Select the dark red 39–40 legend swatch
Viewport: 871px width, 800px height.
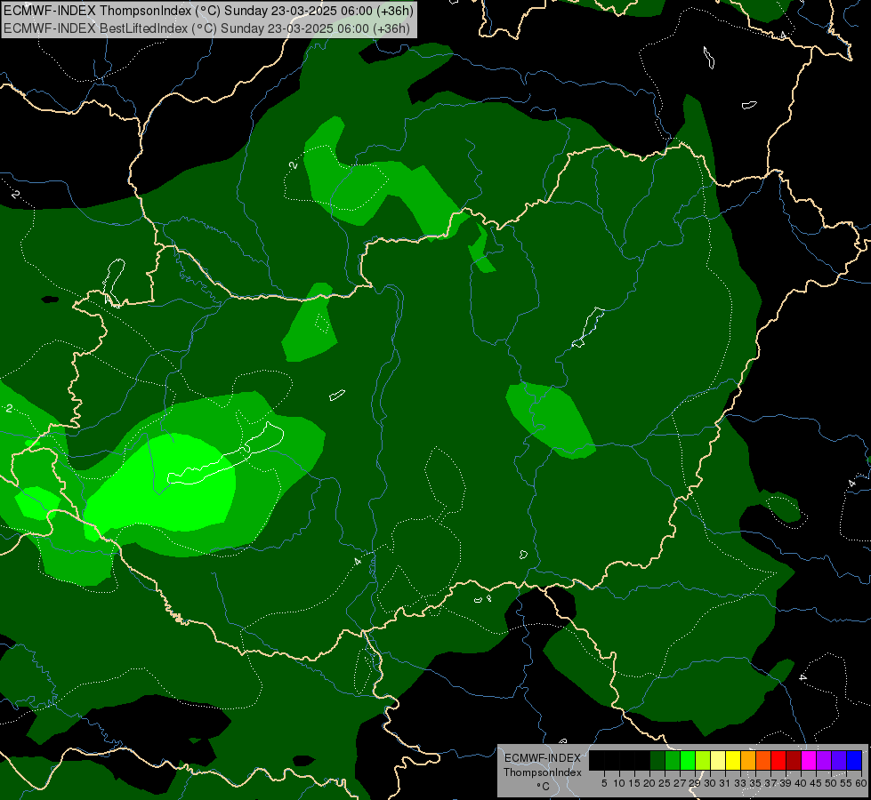[794, 760]
